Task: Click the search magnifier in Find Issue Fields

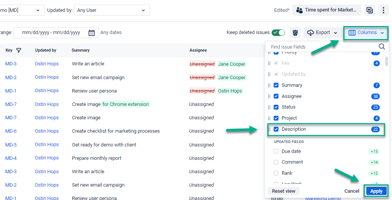Action: tap(382, 47)
